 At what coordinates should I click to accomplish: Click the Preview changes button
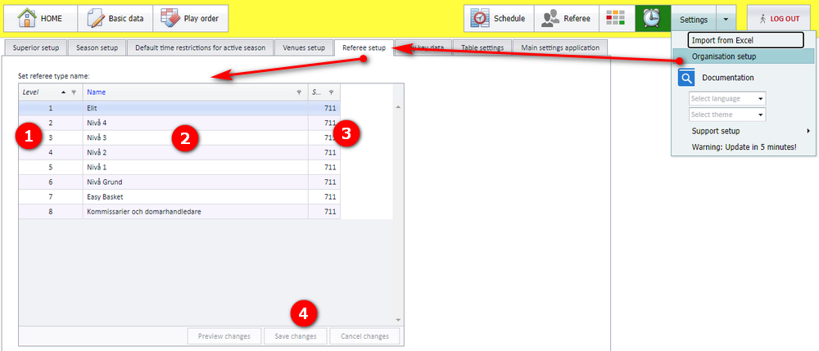tap(224, 336)
